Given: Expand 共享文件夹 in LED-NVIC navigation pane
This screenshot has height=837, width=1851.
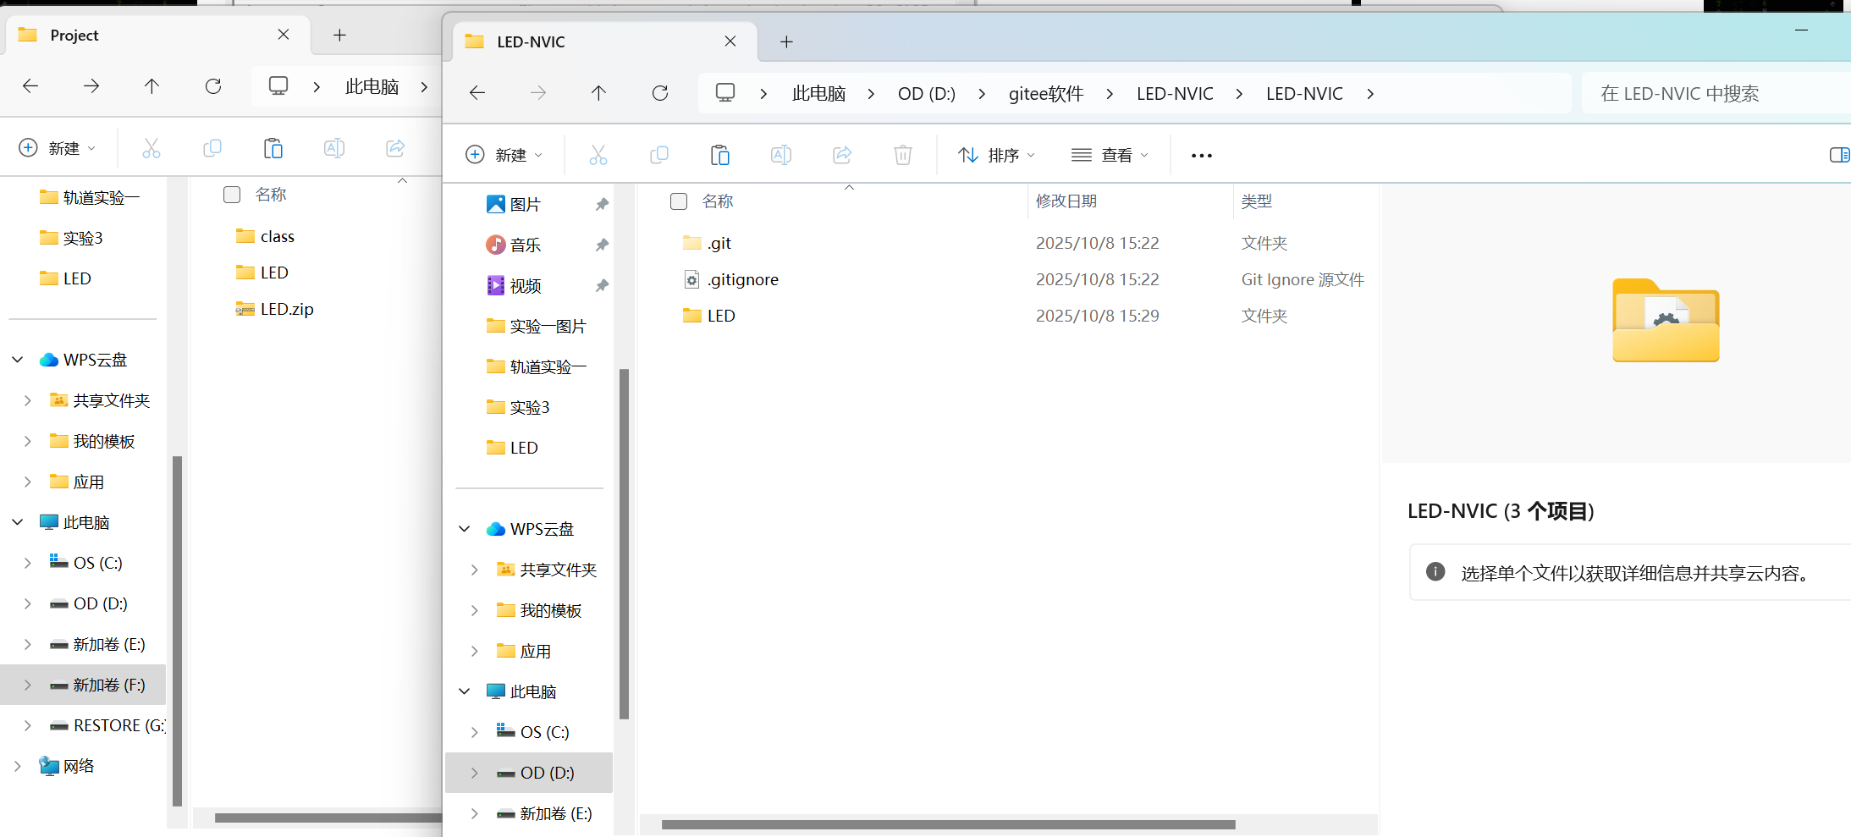Looking at the screenshot, I should [x=475, y=570].
